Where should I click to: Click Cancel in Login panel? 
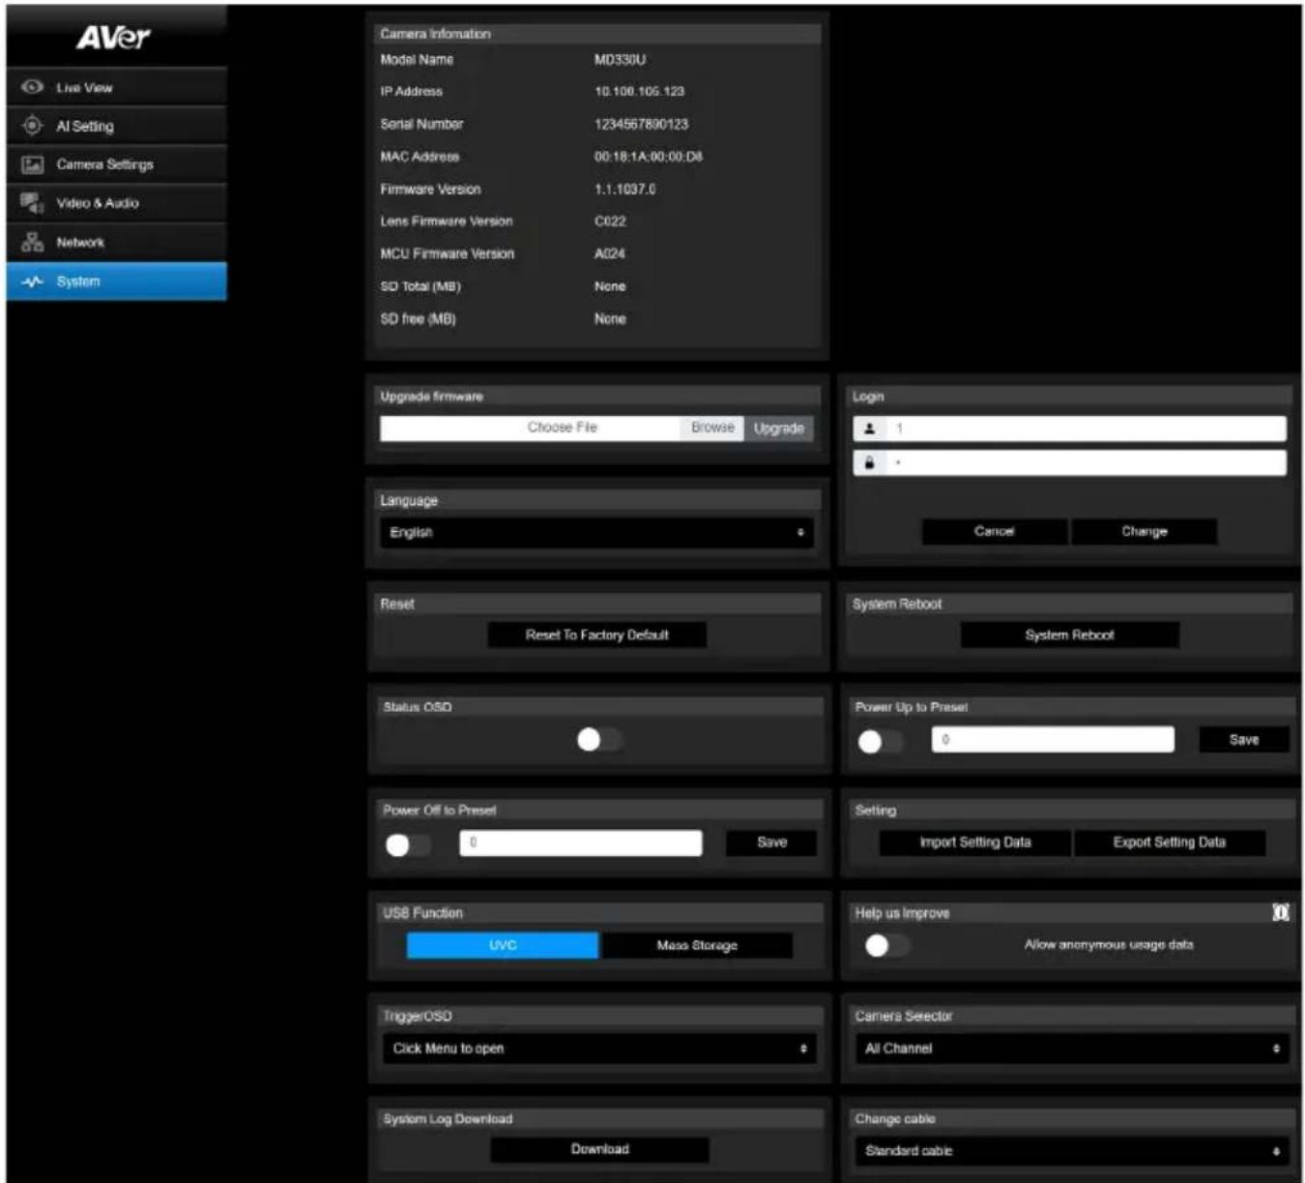click(995, 531)
